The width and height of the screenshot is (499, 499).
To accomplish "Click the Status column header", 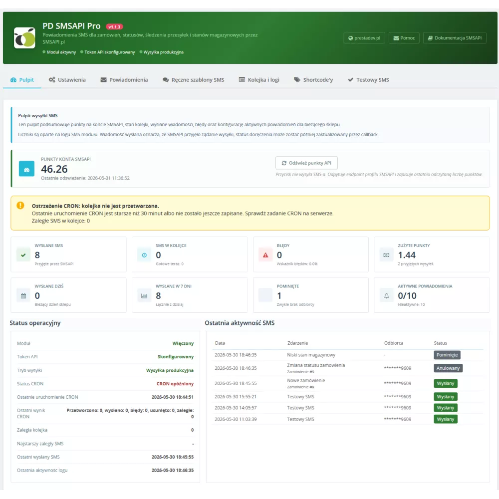I will click(x=441, y=343).
